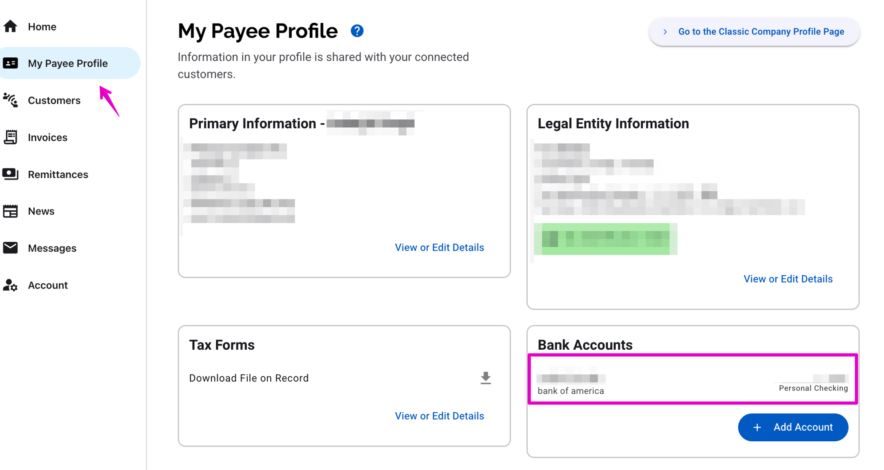This screenshot has height=470, width=884.
Task: Go to the Classic Company Profile Page
Action: (761, 31)
